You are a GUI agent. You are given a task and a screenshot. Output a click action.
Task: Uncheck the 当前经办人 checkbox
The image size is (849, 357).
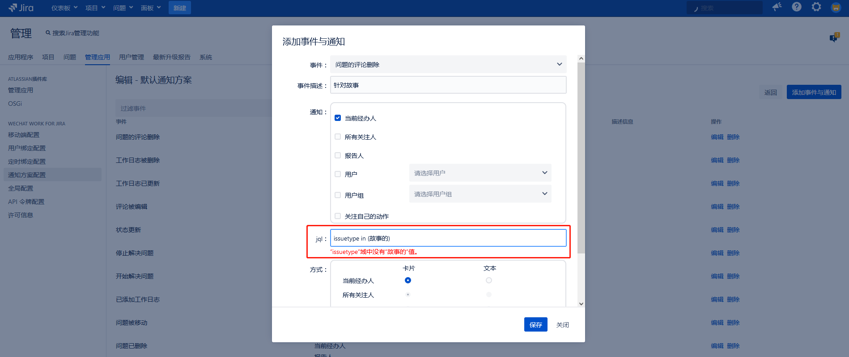pyautogui.click(x=338, y=118)
